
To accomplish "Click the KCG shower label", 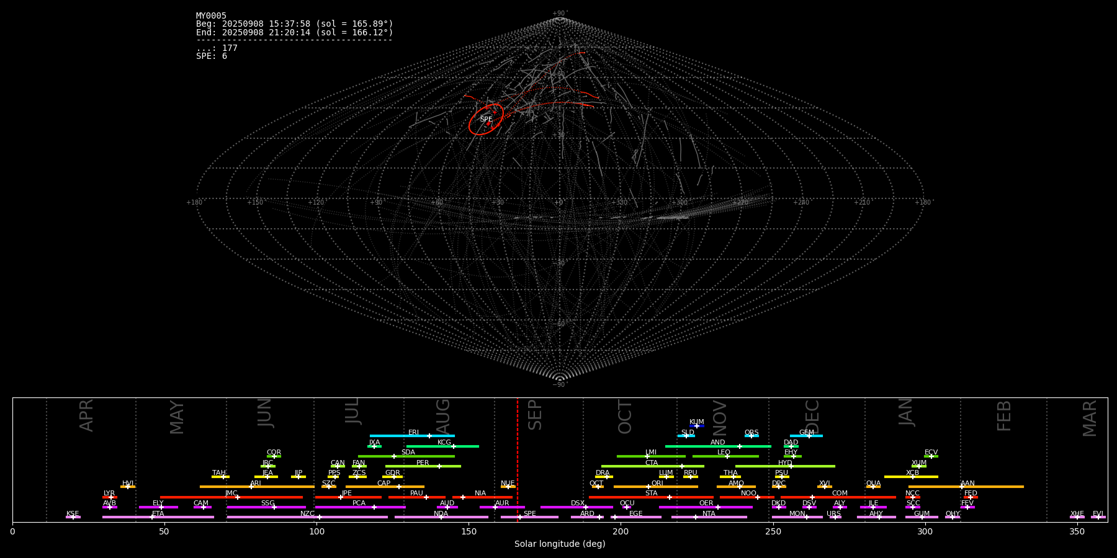I will pyautogui.click(x=444, y=443).
